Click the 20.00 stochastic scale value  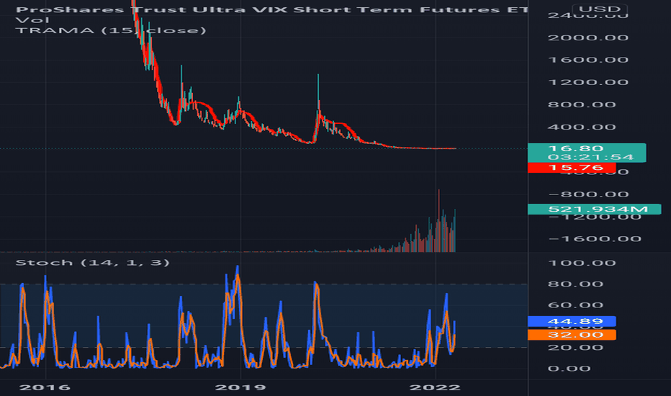pos(575,347)
